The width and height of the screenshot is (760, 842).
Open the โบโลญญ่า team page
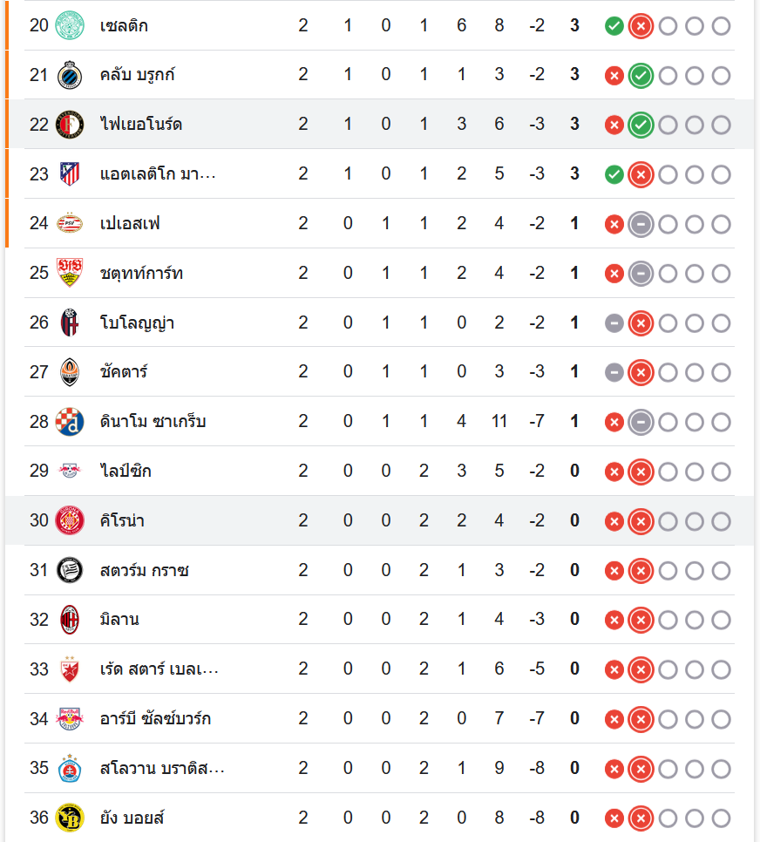point(137,323)
